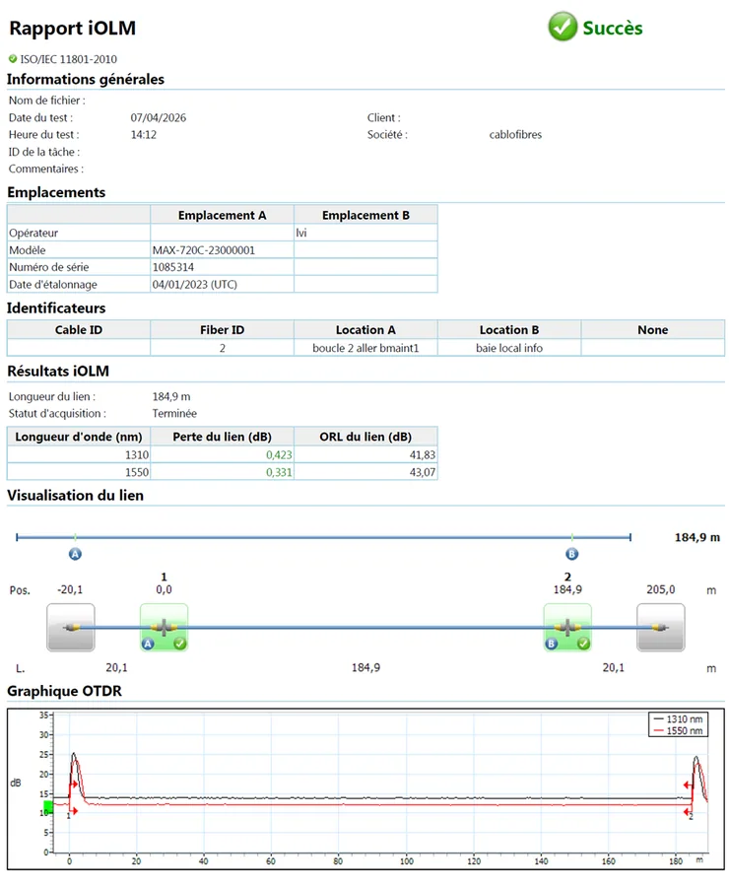Click the company name cablofibres
The width and height of the screenshot is (729, 887).
click(x=515, y=135)
